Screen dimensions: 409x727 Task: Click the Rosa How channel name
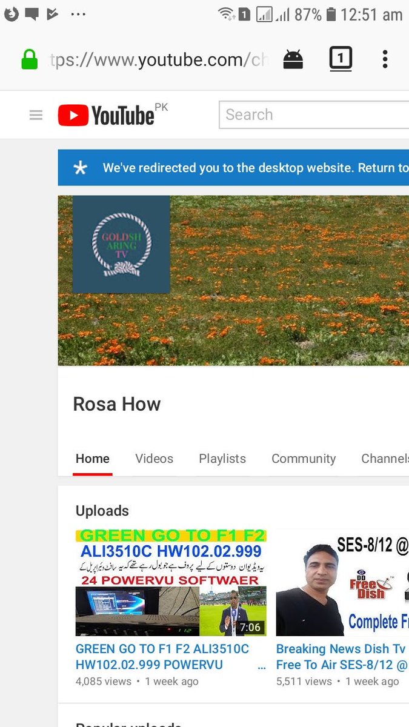click(117, 404)
